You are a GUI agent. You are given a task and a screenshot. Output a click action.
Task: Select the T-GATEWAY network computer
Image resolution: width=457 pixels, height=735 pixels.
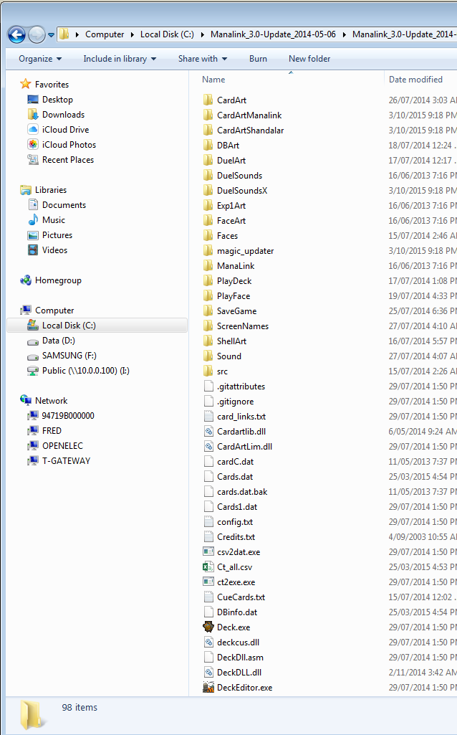point(66,461)
